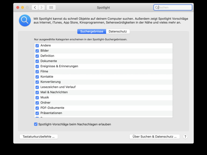Toggle the Filme category checkbox
Viewport: 207px width, 155px height.
point(37,72)
